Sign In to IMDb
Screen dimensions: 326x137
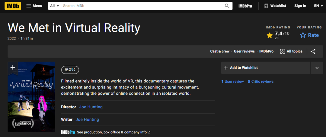point(300,6)
